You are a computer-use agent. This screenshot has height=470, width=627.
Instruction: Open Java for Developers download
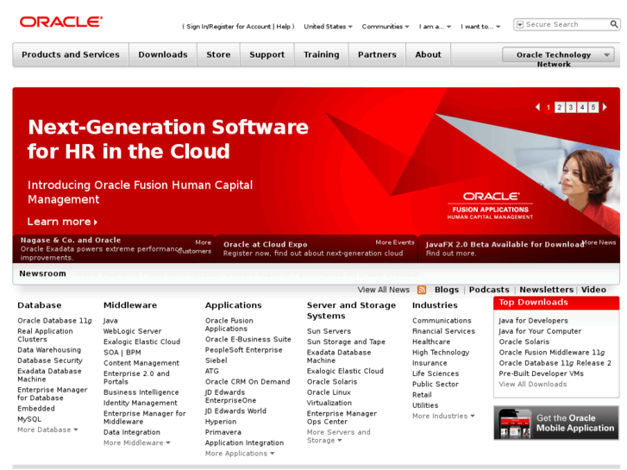(533, 321)
